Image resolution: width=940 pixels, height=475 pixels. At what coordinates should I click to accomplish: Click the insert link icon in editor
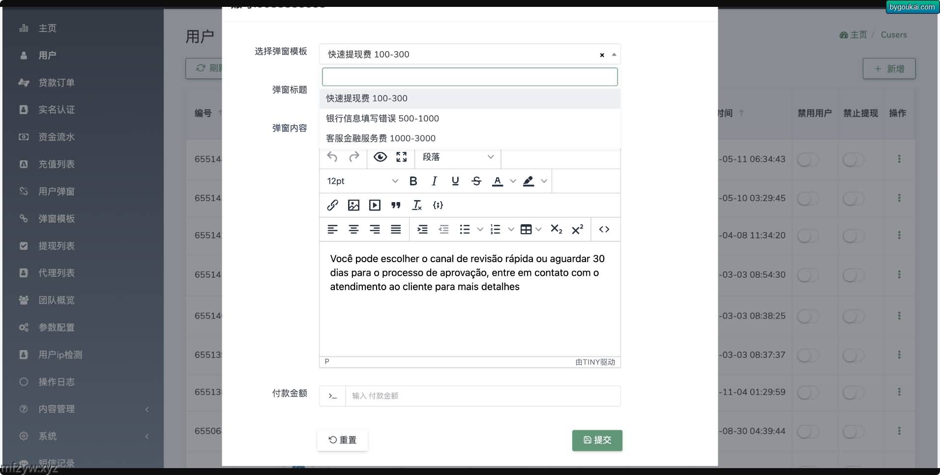(x=332, y=205)
